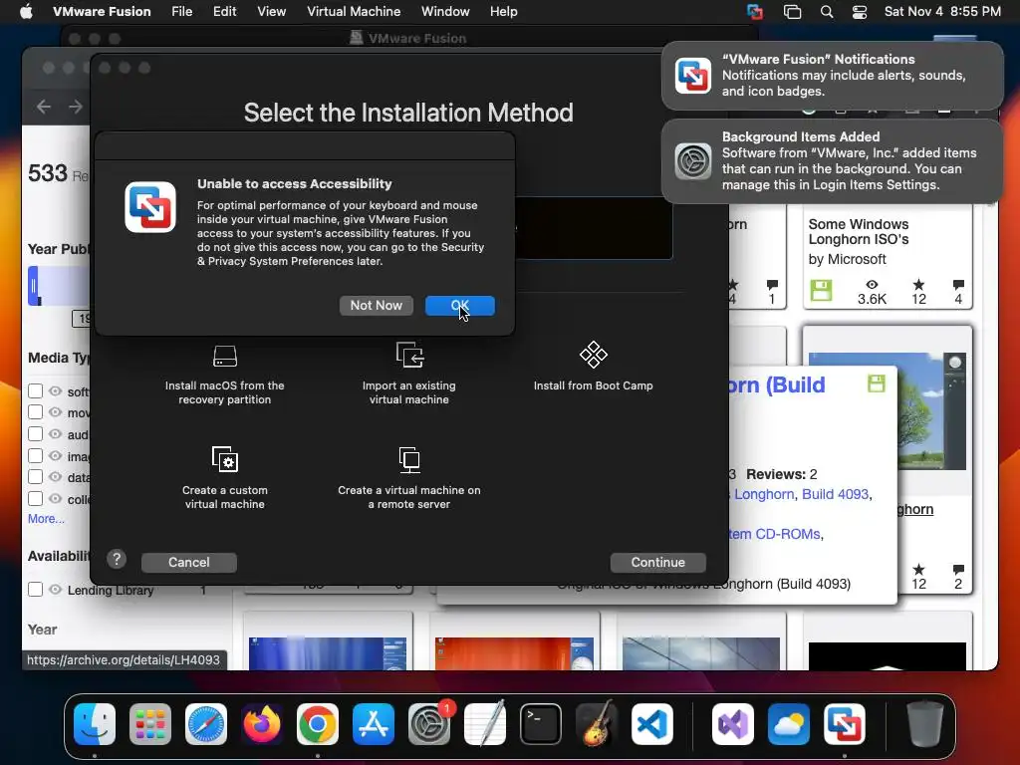Image resolution: width=1020 pixels, height=765 pixels.
Task: Open the Help menu
Action: 503,12
